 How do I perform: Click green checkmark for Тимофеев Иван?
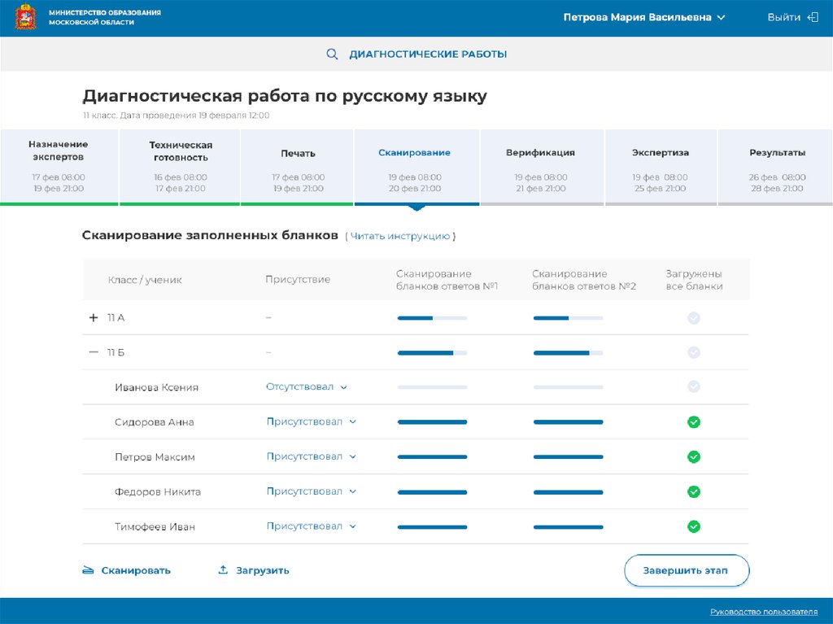[x=693, y=526]
